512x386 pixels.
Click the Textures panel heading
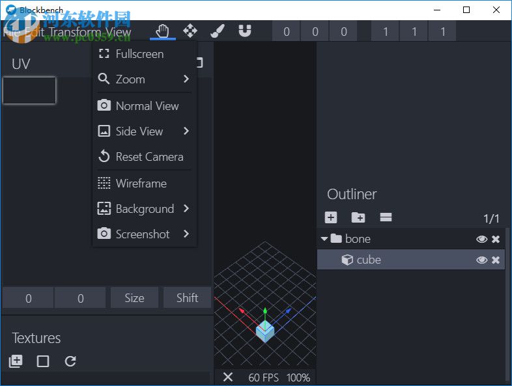36,338
